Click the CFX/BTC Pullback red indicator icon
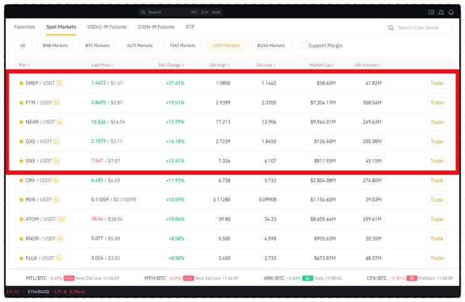The height and width of the screenshot is (302, 465). (412, 278)
